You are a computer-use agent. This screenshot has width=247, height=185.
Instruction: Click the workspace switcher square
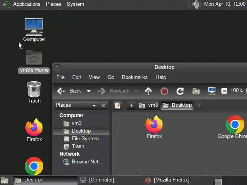218,182
